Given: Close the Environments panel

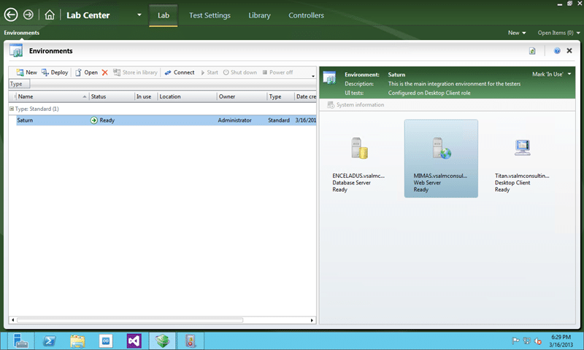Looking at the screenshot, I should 569,50.
